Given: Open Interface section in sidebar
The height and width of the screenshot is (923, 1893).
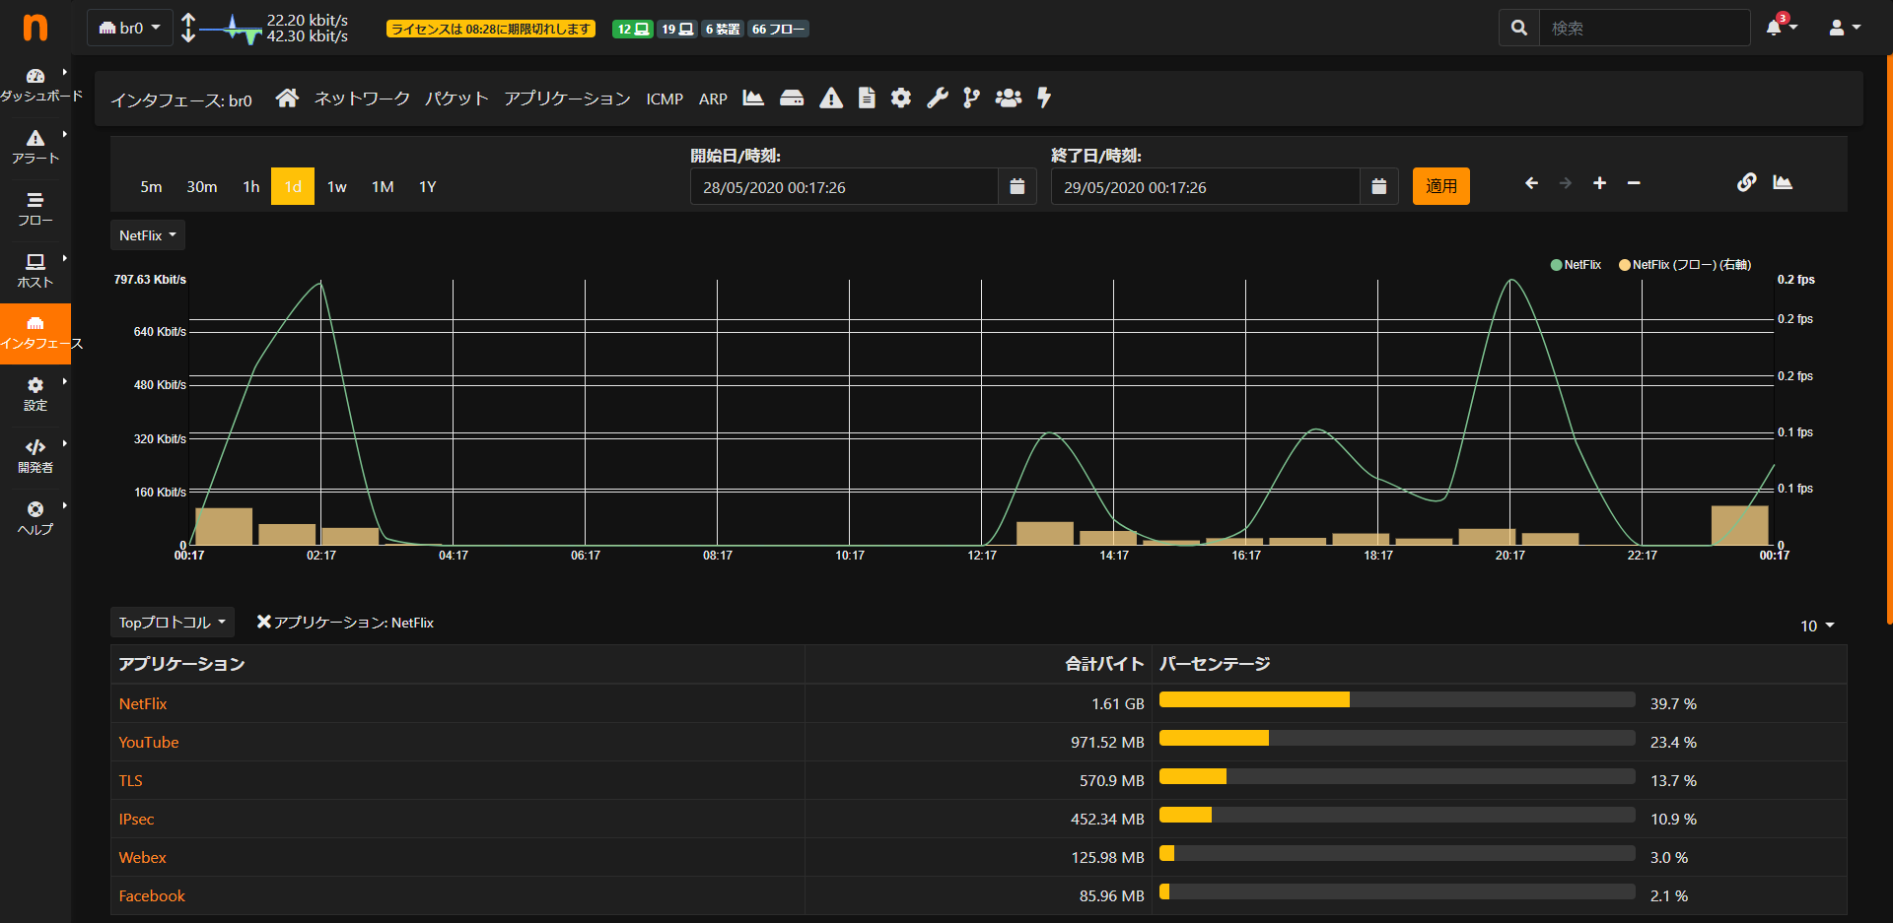Looking at the screenshot, I should point(35,333).
